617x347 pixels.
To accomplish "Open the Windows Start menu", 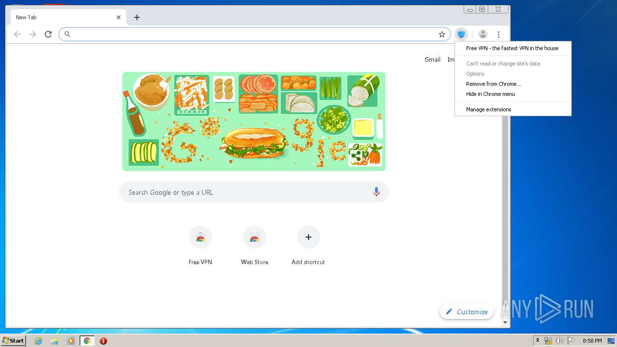I will (13, 340).
